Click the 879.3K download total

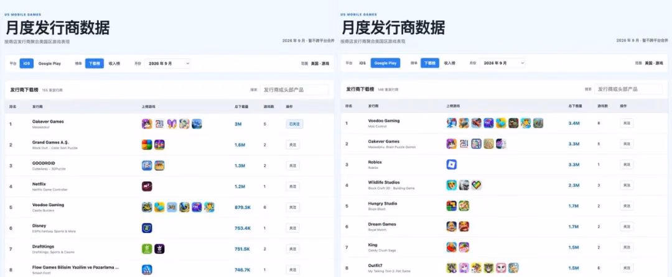click(243, 207)
